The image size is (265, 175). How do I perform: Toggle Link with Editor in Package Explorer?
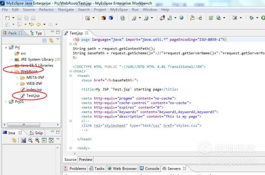(51, 41)
